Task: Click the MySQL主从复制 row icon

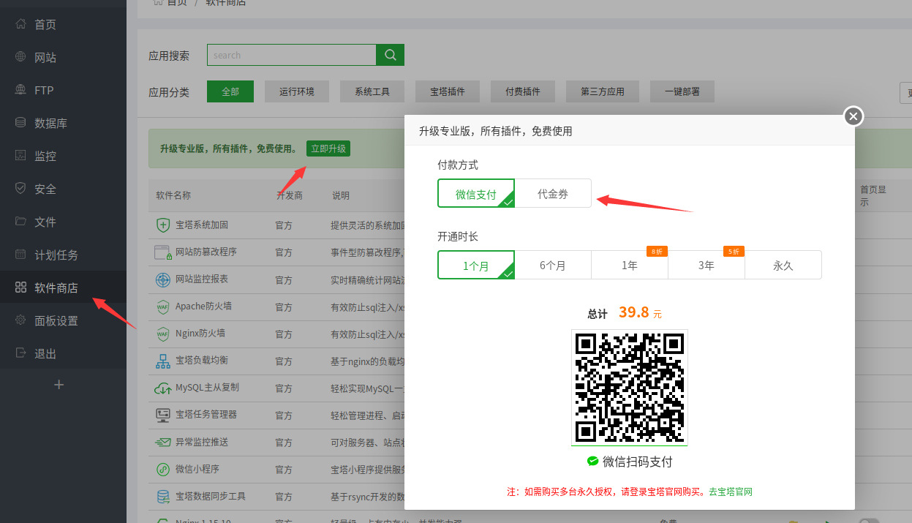Action: (x=162, y=388)
